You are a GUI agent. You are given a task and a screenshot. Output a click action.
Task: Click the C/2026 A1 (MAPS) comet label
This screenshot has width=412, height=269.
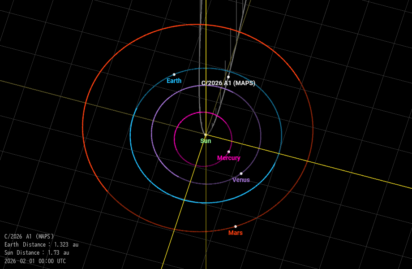(x=228, y=83)
